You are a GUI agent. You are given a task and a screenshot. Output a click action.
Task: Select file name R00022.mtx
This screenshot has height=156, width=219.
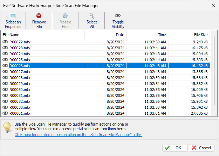click(x=20, y=42)
